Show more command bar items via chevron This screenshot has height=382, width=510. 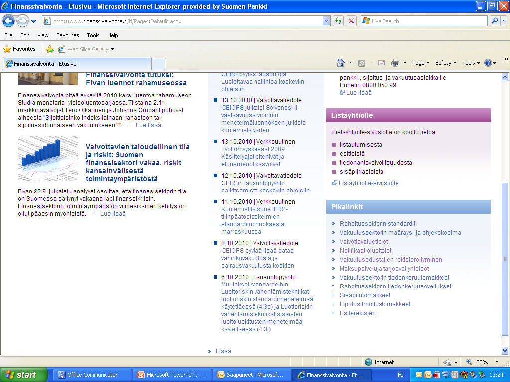[506, 59]
